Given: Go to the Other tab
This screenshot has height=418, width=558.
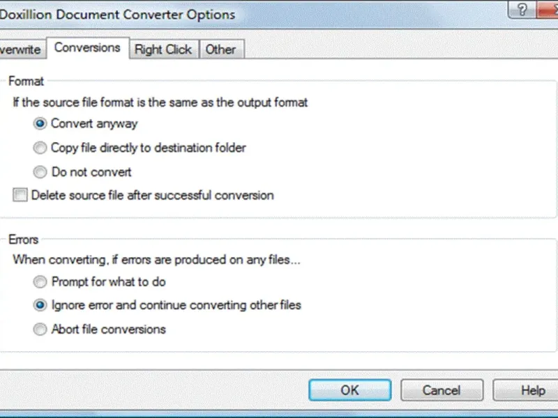Looking at the screenshot, I should [220, 49].
